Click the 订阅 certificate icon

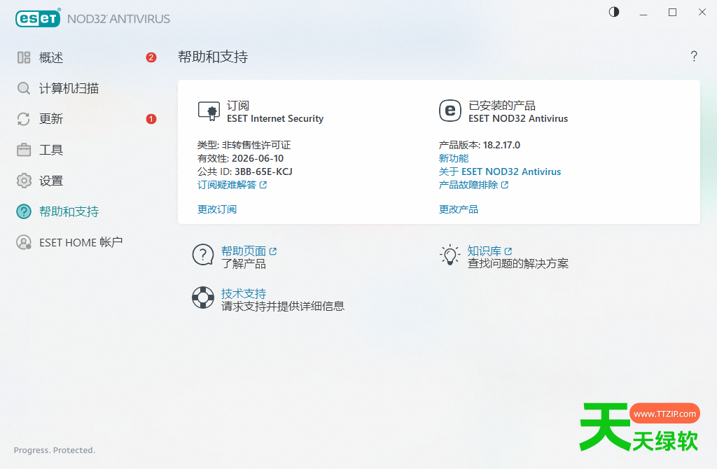209,111
